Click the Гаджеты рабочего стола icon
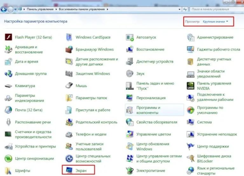 191,49
